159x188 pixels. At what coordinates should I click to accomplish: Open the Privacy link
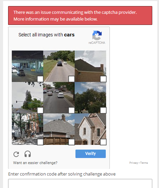click(x=134, y=163)
